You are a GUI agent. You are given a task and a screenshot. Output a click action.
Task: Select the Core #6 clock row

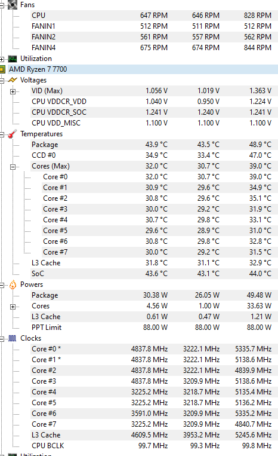click(154, 414)
